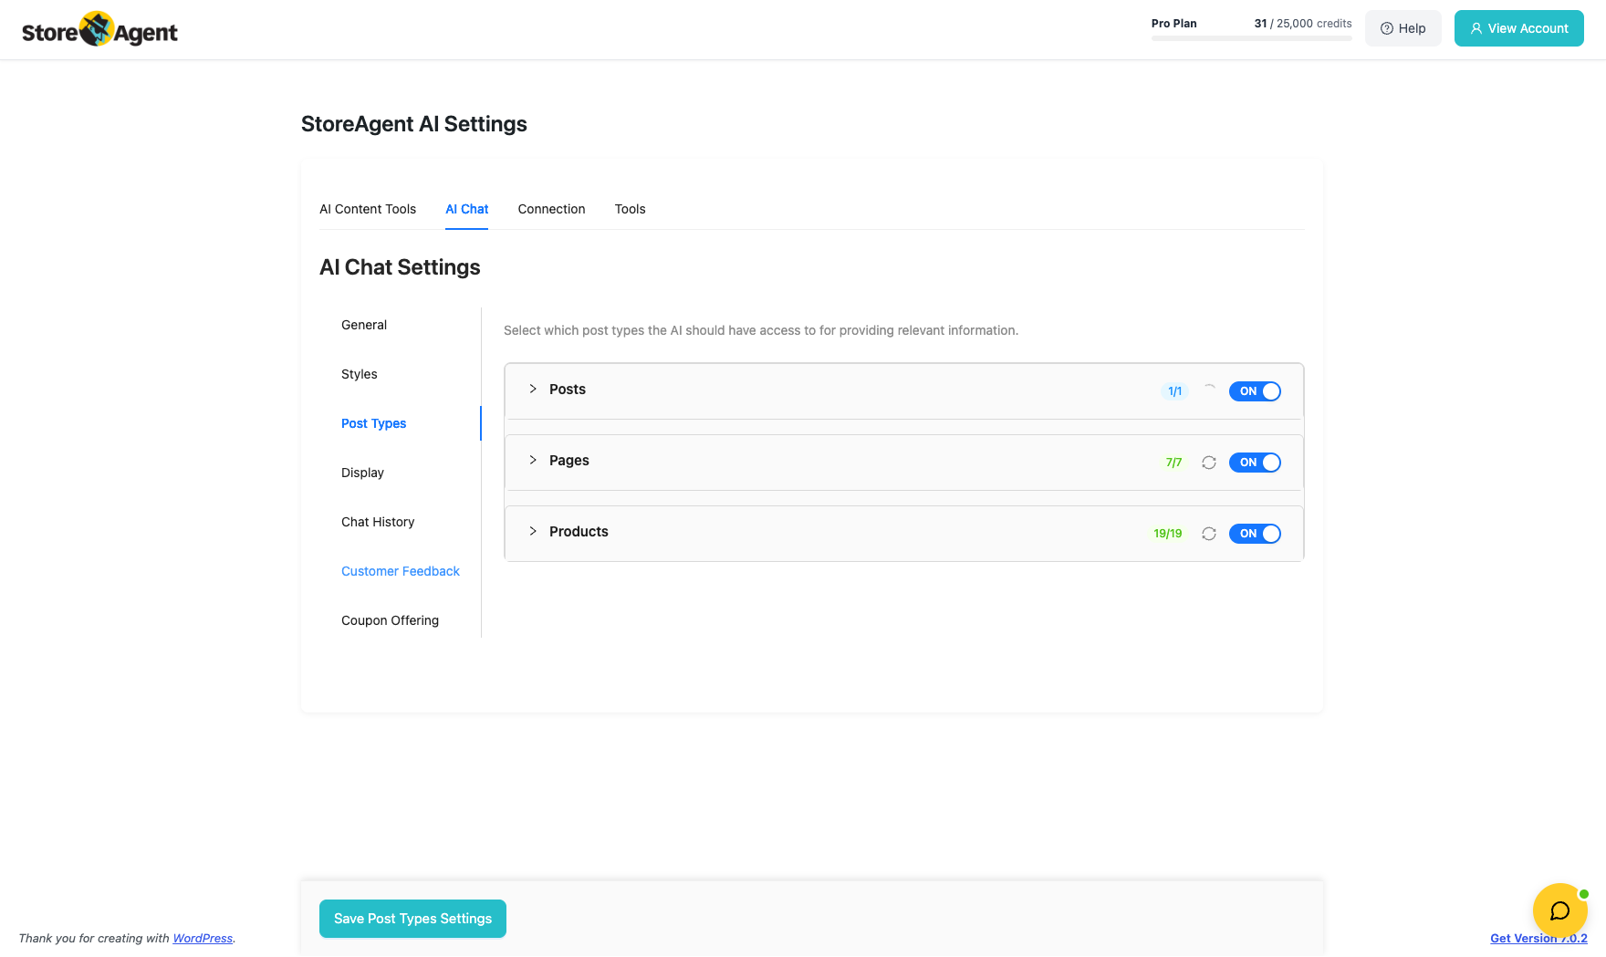Expand the Pages row chevron

pyautogui.click(x=533, y=460)
